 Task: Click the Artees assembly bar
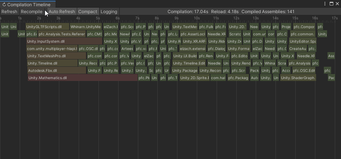(x=127, y=49)
